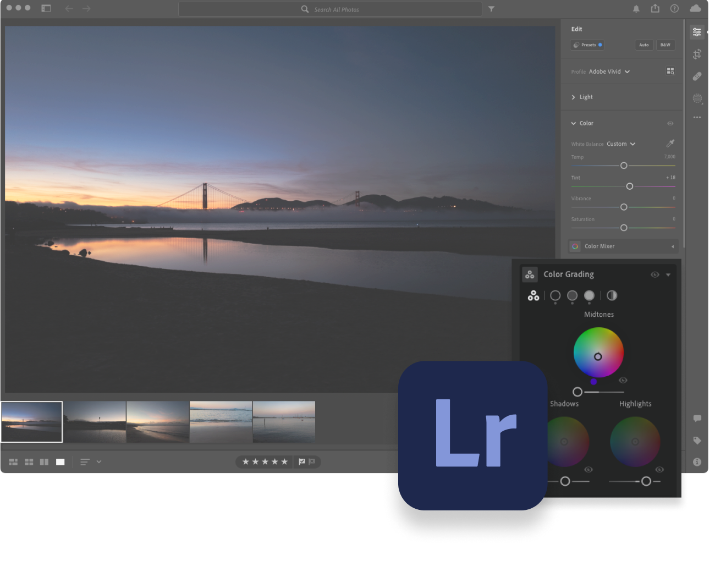This screenshot has height=561, width=715.
Task: Click the Search All Photos field
Action: tap(330, 9)
